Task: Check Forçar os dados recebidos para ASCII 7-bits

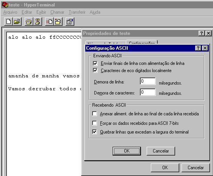Action: (94, 123)
